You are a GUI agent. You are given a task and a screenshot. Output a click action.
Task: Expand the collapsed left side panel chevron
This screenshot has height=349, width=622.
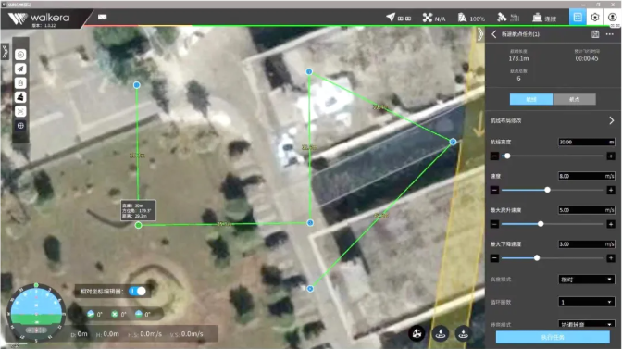coord(5,52)
